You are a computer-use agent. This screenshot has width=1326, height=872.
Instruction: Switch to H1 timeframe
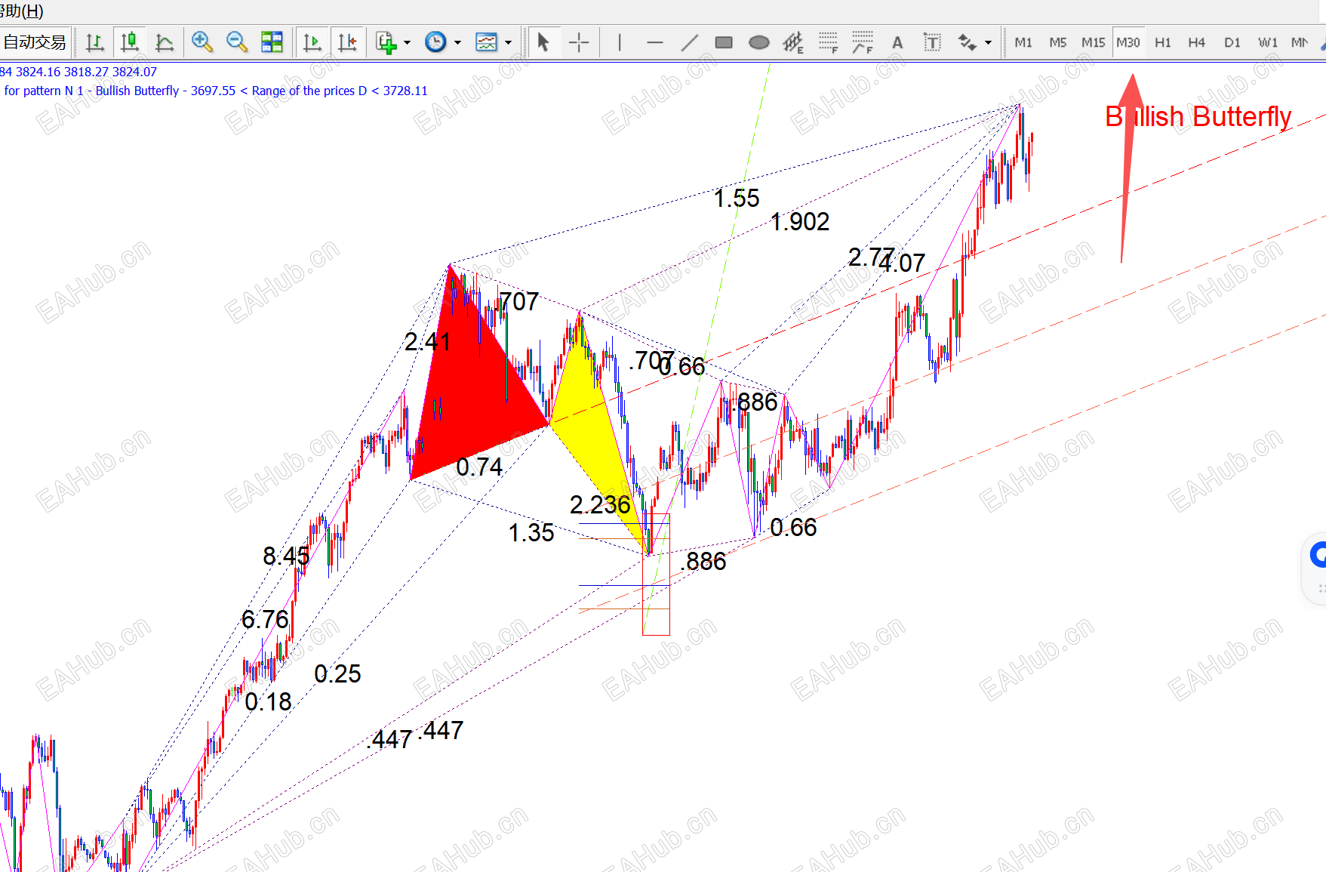click(x=1163, y=42)
